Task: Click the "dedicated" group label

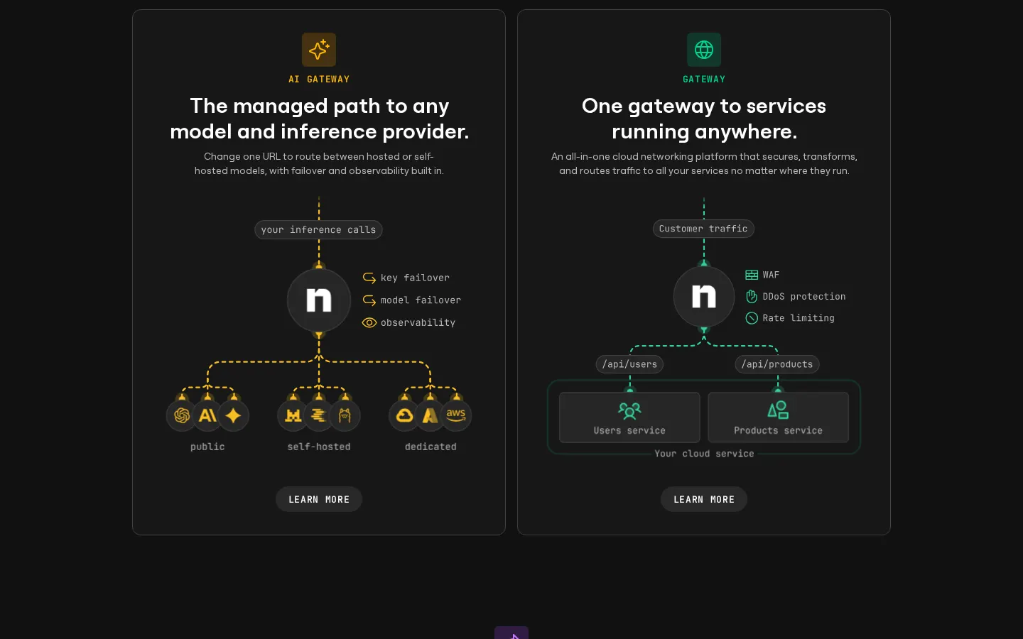Action: click(431, 447)
